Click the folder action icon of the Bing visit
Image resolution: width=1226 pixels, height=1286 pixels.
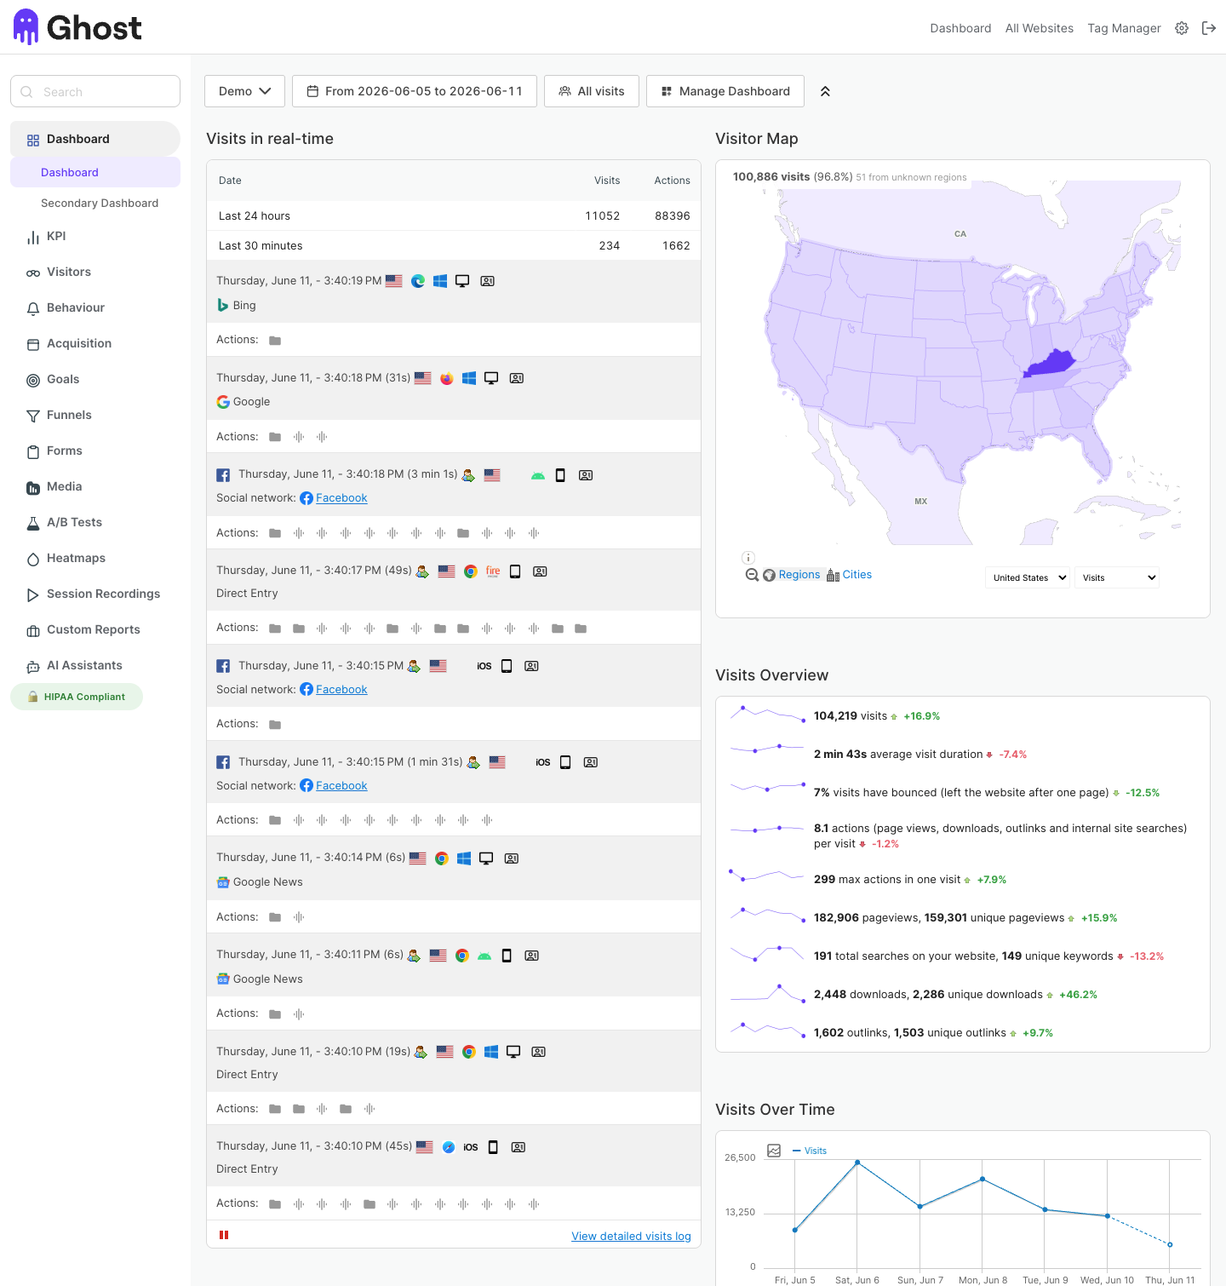coord(275,341)
